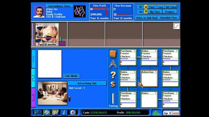Click the Offer to Sell Firm button
209x117 pixels.
(x=146, y=18)
